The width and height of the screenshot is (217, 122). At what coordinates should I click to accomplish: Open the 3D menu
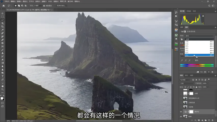click(50, 1)
